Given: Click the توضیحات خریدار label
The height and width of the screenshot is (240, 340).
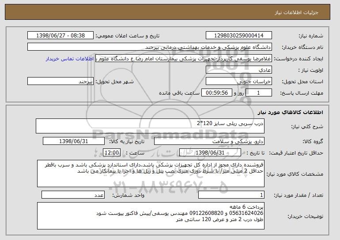Looking at the screenshot, I should [x=306, y=216].
